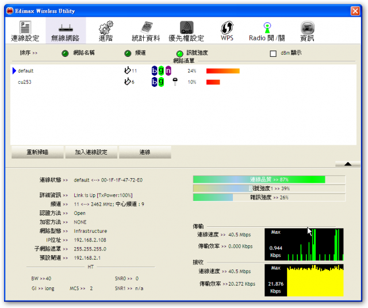Click the 重新掃瞄 rescan button
Screen dimensions: 368x308
coord(37,152)
